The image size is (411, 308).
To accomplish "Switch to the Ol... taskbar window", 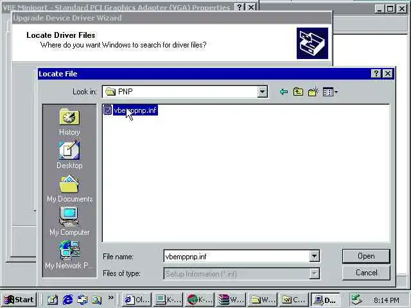I will 137,300.
